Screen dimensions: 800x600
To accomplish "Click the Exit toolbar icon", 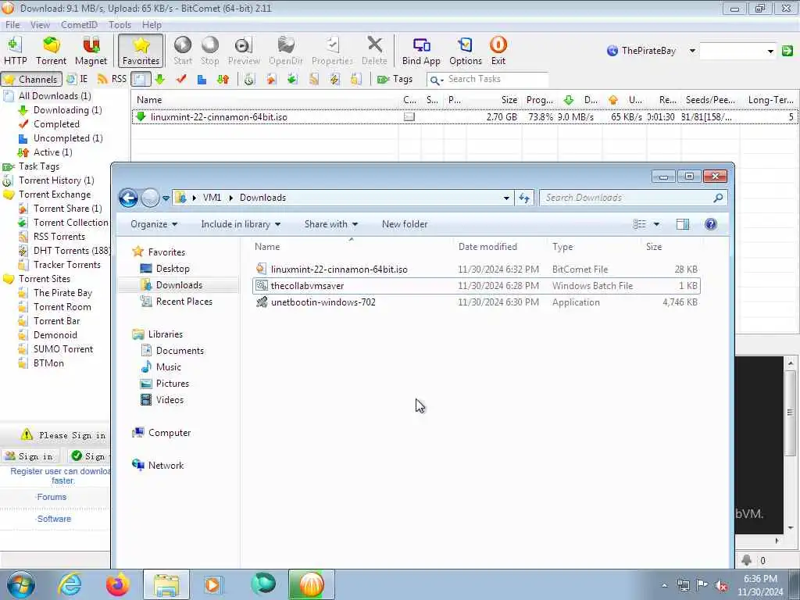I will click(498, 51).
